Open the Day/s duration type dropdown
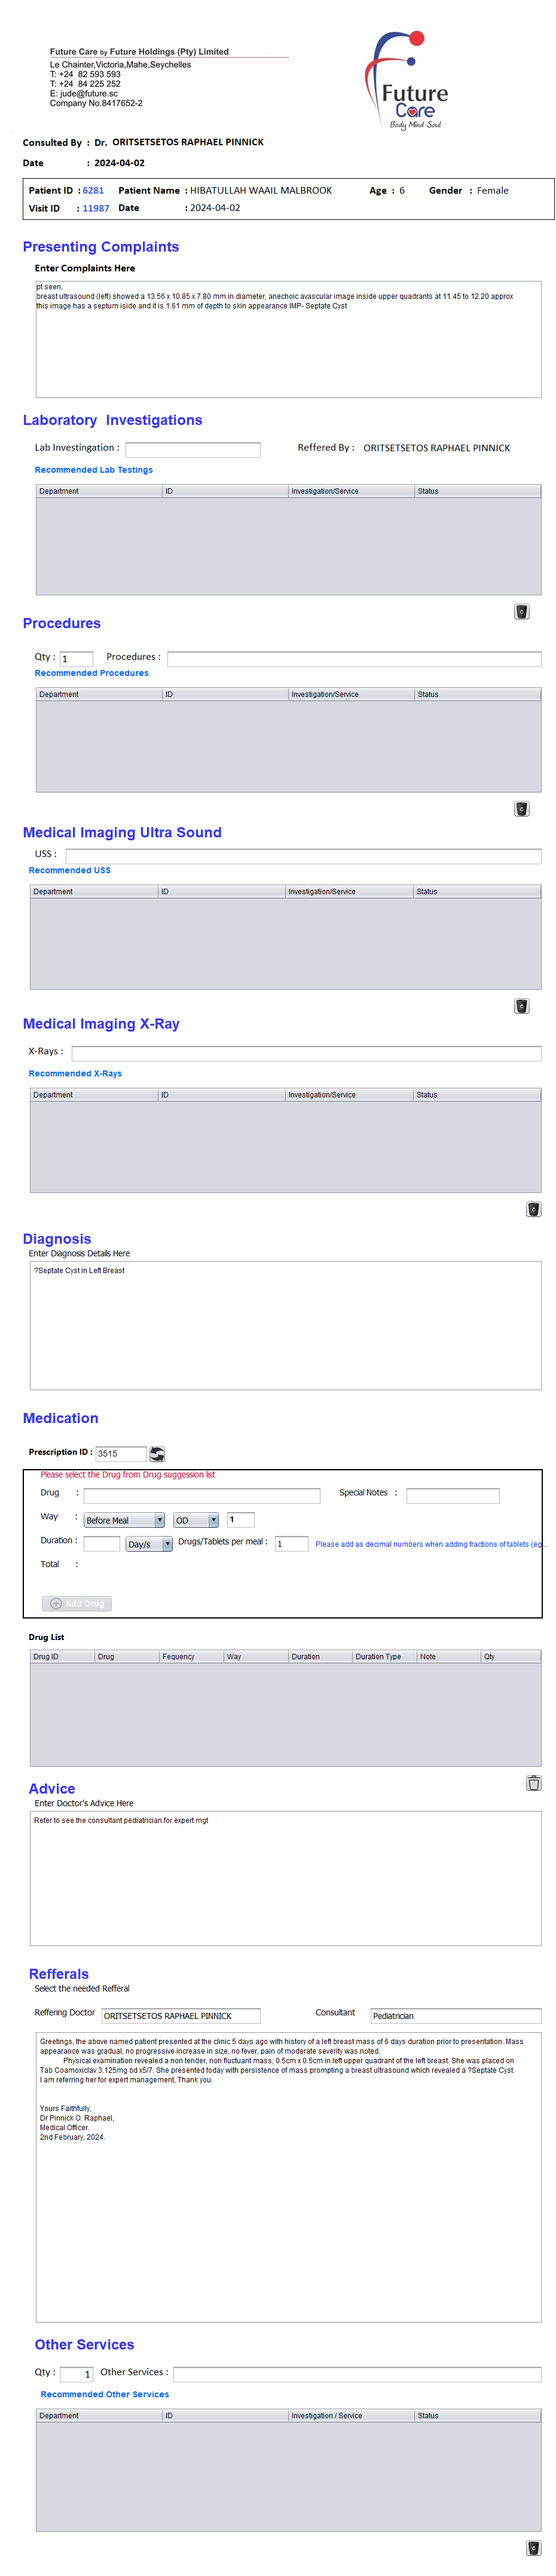556x2576 pixels. pos(149,1543)
